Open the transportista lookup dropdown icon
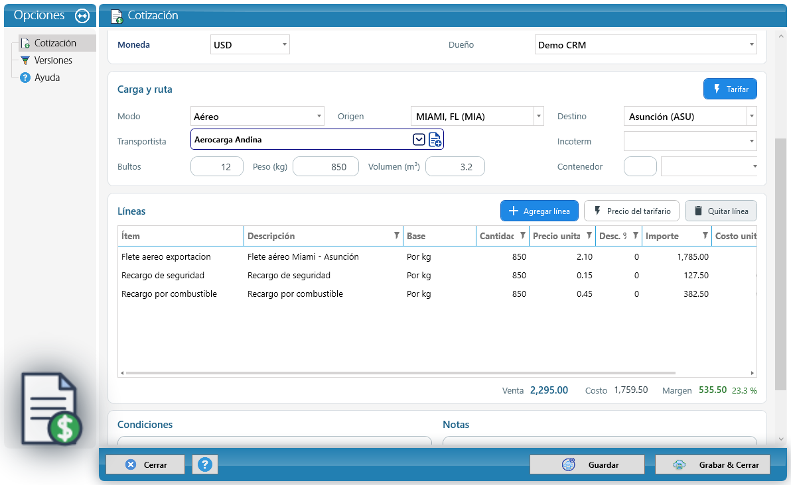This screenshot has width=791, height=485. pos(419,140)
